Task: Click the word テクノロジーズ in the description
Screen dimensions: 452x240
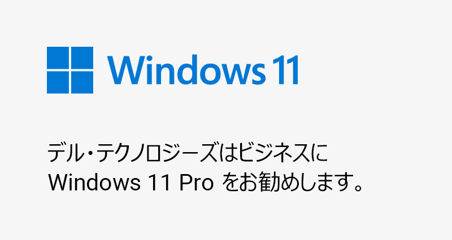Action: (x=156, y=153)
